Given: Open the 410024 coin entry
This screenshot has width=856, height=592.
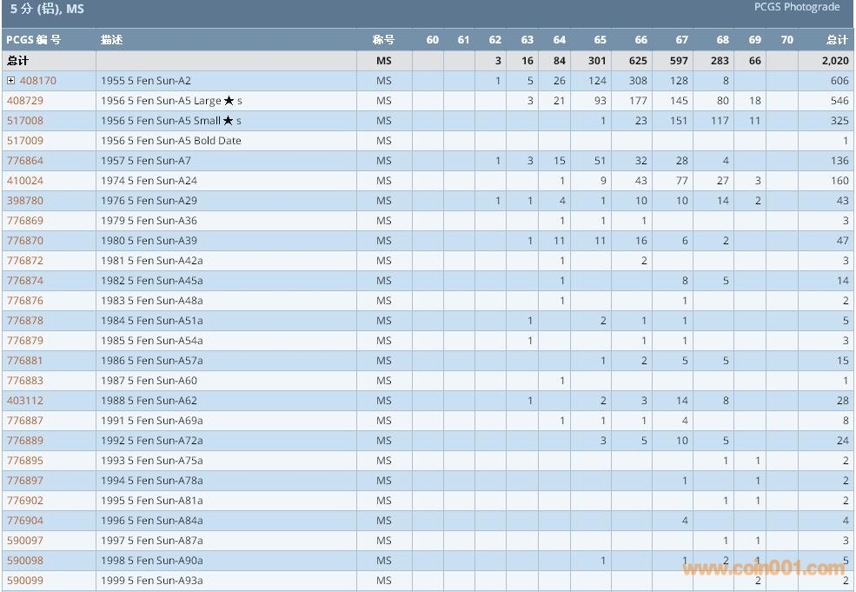Looking at the screenshot, I should [24, 181].
